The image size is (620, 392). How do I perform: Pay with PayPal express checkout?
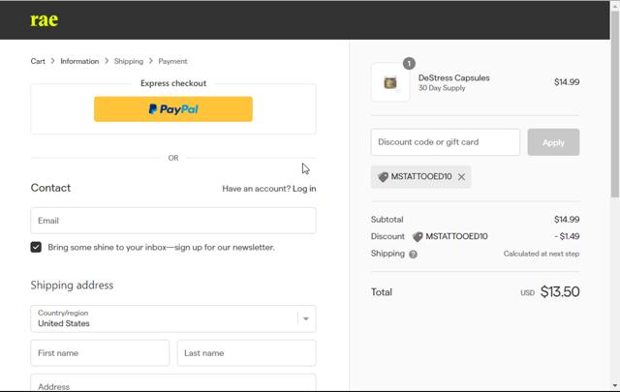click(173, 109)
